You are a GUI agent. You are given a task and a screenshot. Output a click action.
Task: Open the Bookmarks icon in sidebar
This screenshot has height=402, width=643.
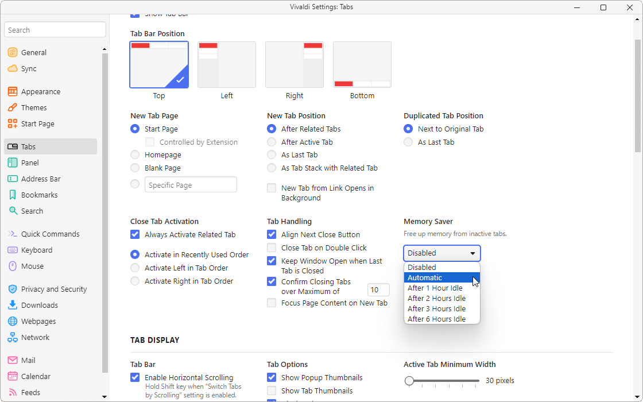coord(13,195)
